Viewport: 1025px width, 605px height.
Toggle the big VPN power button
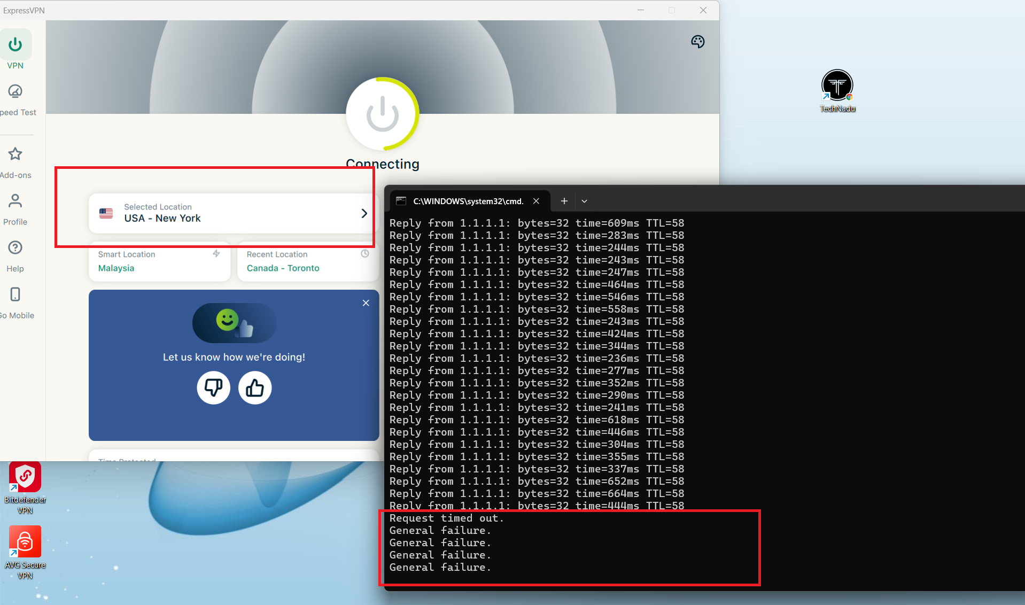click(383, 114)
